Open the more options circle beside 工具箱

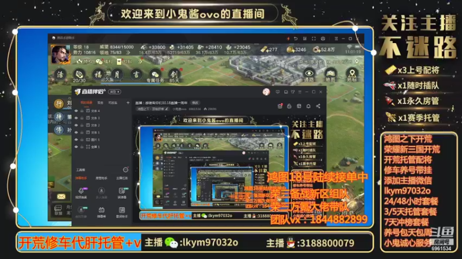coord(125,170)
